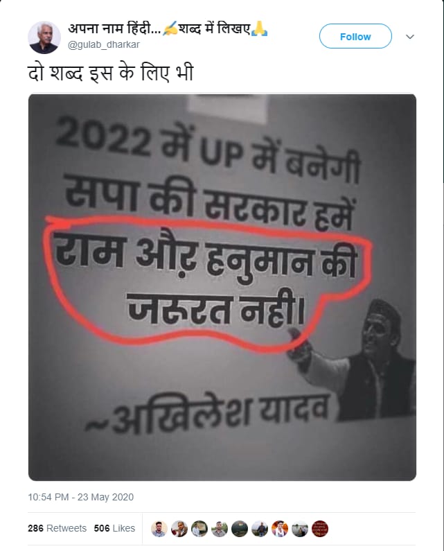Open the orange-background liker avatar
The width and height of the screenshot is (444, 551).
(280, 529)
